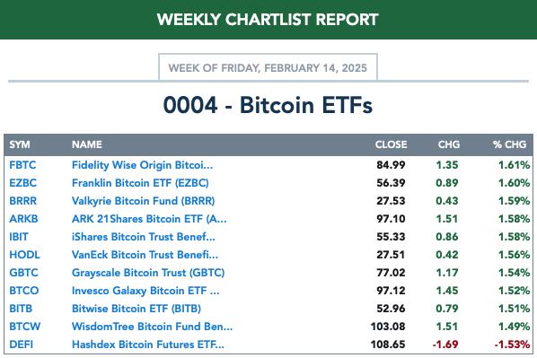
Task: Open ARK 21Shares Bitcoin ETF link
Action: tap(149, 219)
